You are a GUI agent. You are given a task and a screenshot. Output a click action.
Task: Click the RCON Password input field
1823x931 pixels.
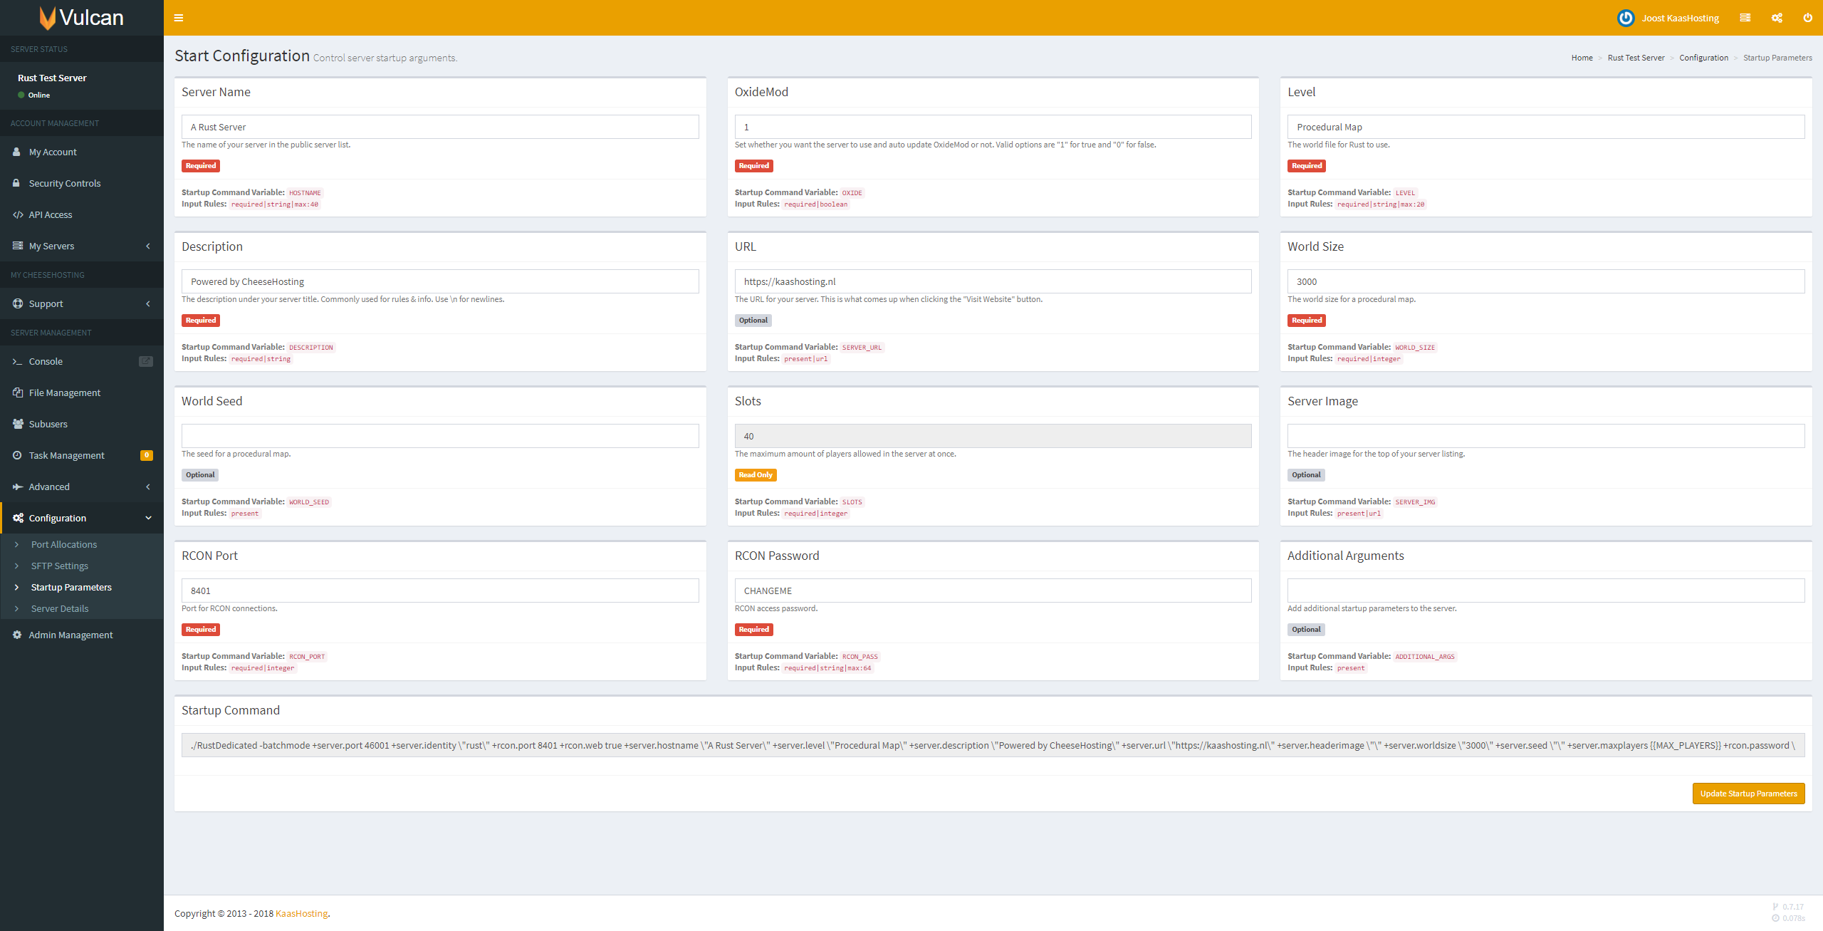[x=993, y=591]
